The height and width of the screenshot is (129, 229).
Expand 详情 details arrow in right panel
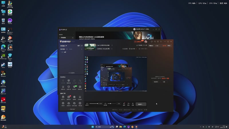tap(169, 46)
